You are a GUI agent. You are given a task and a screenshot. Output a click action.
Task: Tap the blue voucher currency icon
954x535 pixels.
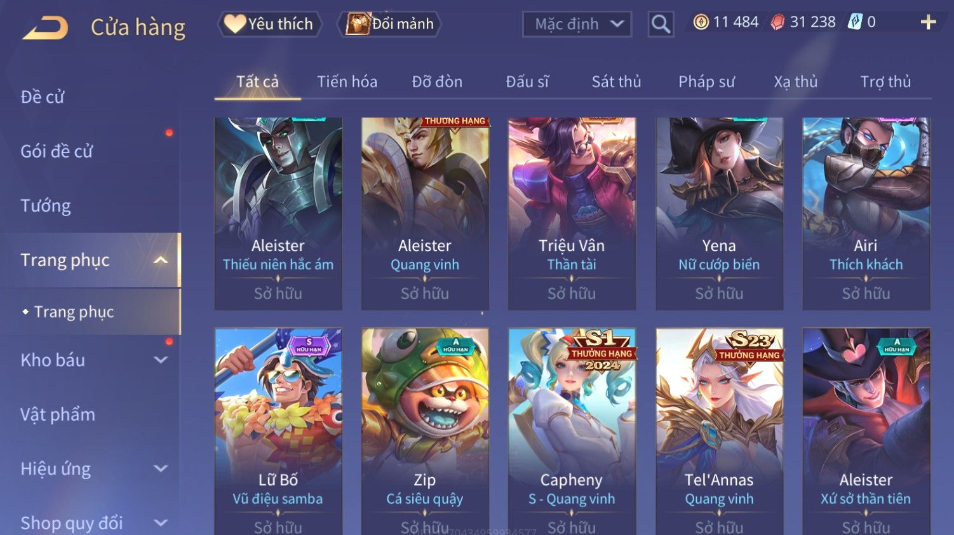[855, 22]
